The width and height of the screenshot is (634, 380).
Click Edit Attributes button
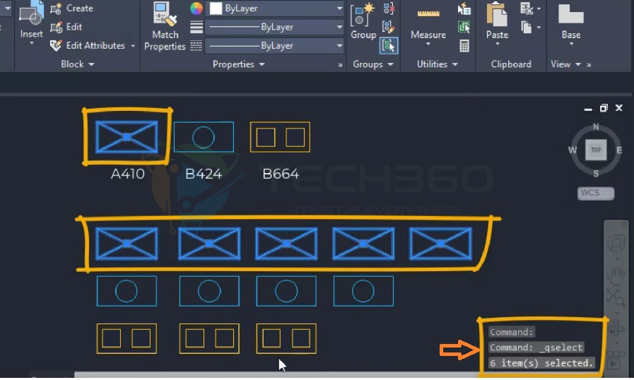pos(88,45)
